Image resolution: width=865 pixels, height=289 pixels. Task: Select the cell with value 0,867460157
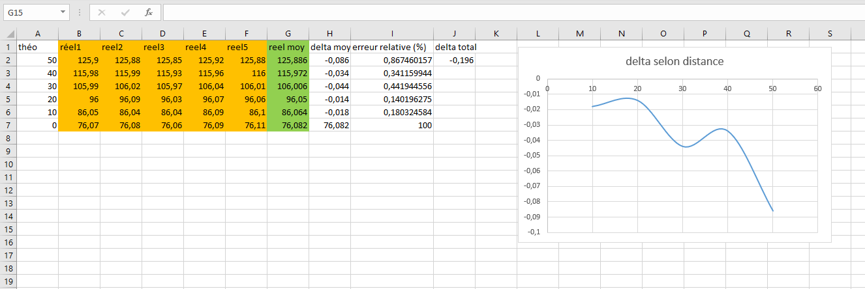(392, 60)
